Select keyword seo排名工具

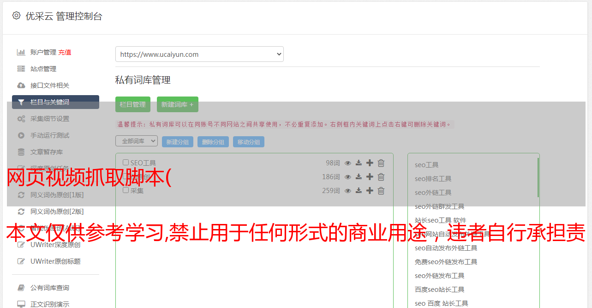433,179
